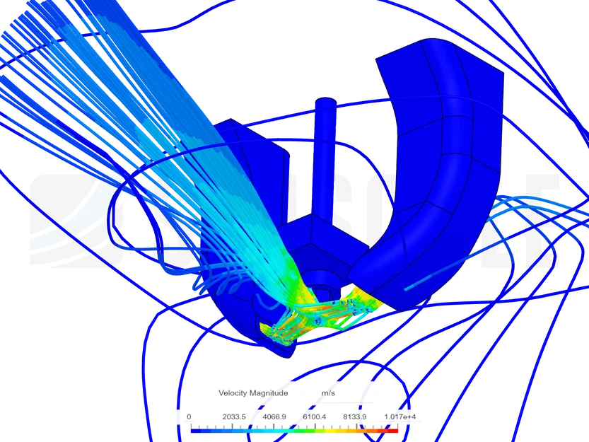Viewport: 589px width, 442px height.
Task: Click the 0 legend value
Action: (x=189, y=417)
